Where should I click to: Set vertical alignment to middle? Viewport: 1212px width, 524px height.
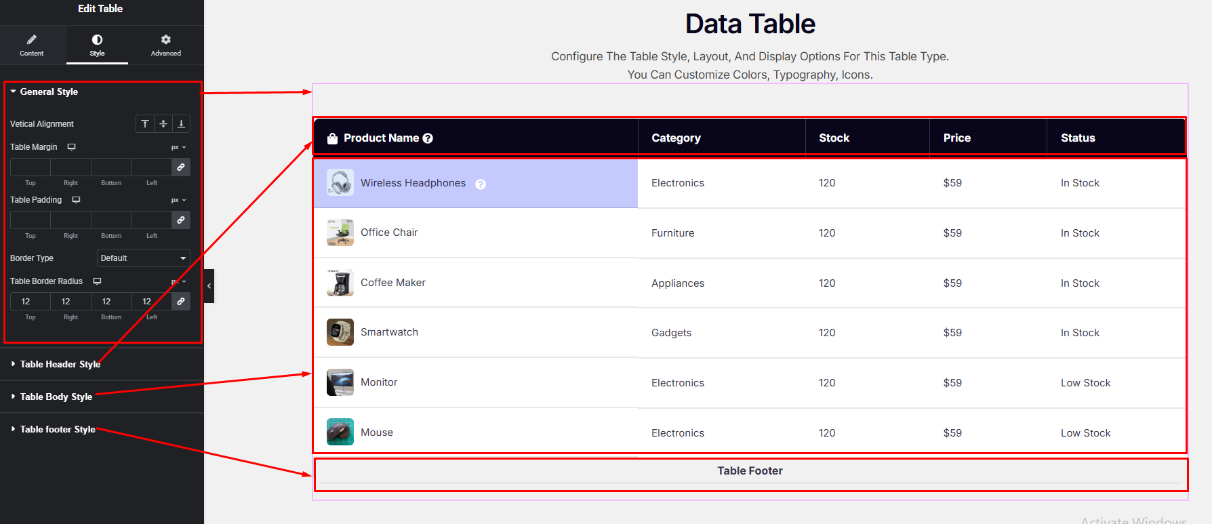163,124
